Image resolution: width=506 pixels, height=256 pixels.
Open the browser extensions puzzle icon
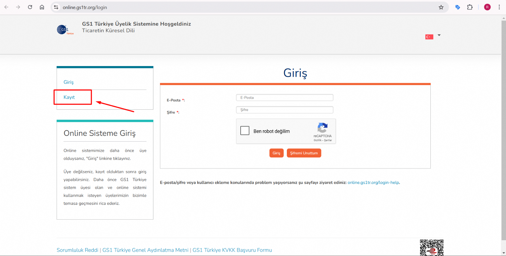470,7
